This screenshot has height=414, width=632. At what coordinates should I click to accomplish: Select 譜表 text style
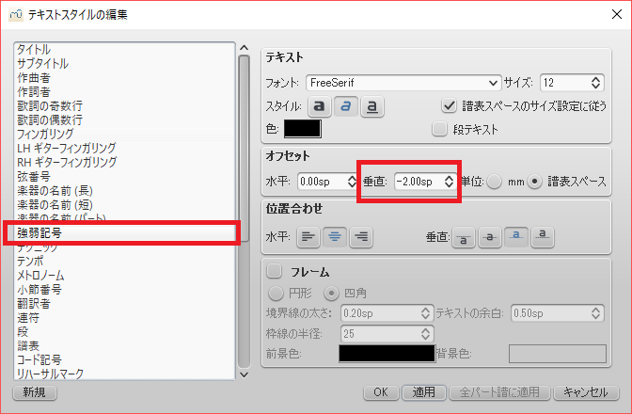pyautogui.click(x=124, y=346)
